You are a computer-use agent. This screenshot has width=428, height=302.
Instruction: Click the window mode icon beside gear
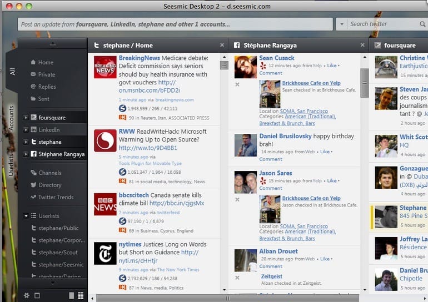[37, 295]
